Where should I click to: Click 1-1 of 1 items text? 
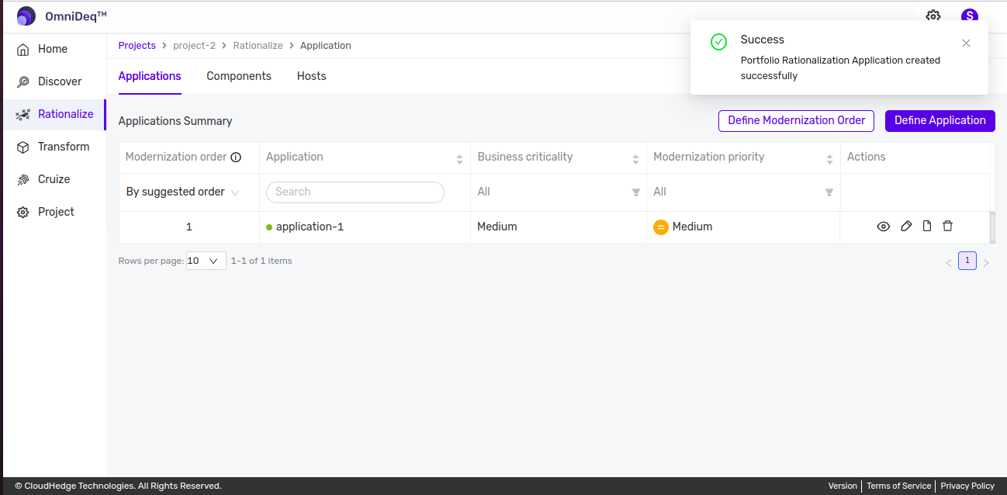click(x=261, y=261)
